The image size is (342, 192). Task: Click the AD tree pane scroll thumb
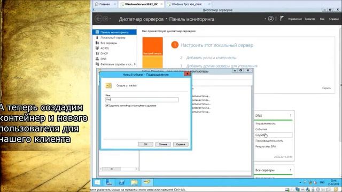pos(112,169)
